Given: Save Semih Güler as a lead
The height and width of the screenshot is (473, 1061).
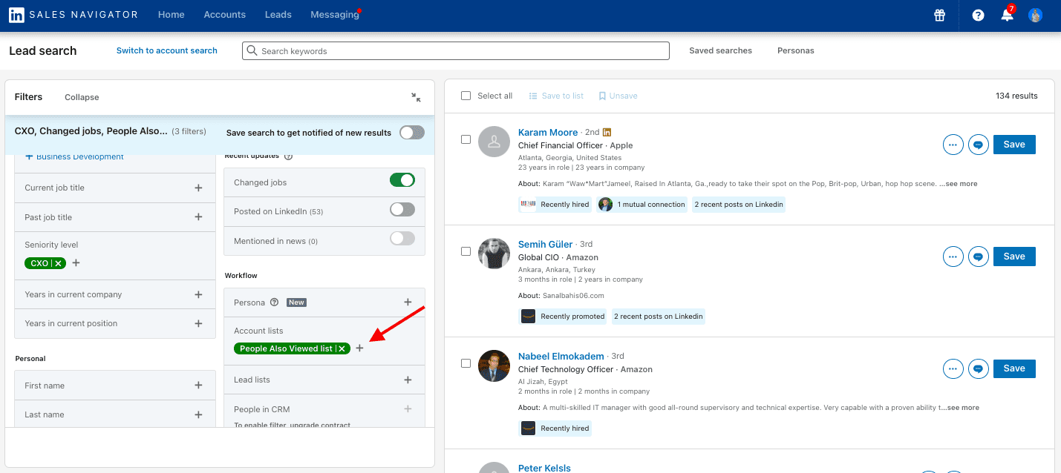Looking at the screenshot, I should point(1014,257).
